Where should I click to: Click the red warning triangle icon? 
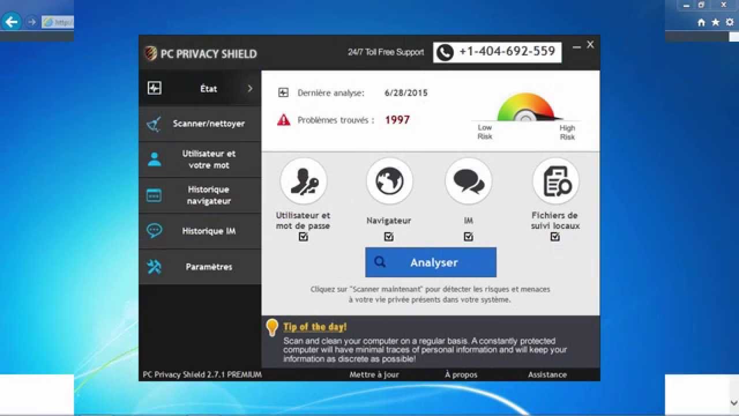(283, 120)
